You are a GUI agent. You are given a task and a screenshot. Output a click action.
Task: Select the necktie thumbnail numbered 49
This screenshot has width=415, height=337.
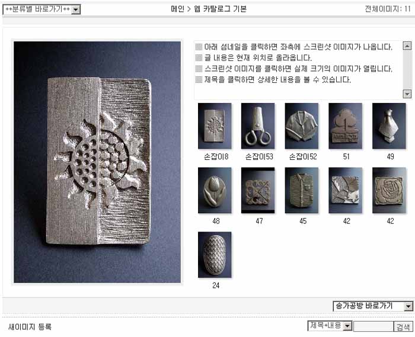click(x=389, y=126)
